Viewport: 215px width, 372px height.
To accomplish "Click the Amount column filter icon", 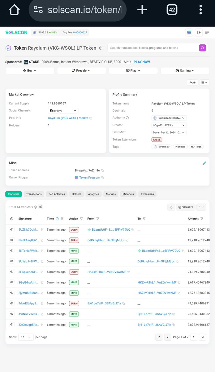I will coord(202,219).
